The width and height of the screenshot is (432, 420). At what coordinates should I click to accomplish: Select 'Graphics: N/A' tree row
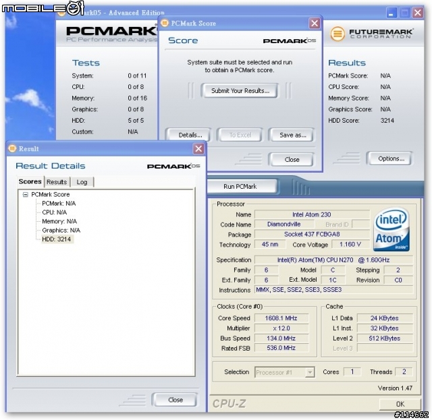61,230
